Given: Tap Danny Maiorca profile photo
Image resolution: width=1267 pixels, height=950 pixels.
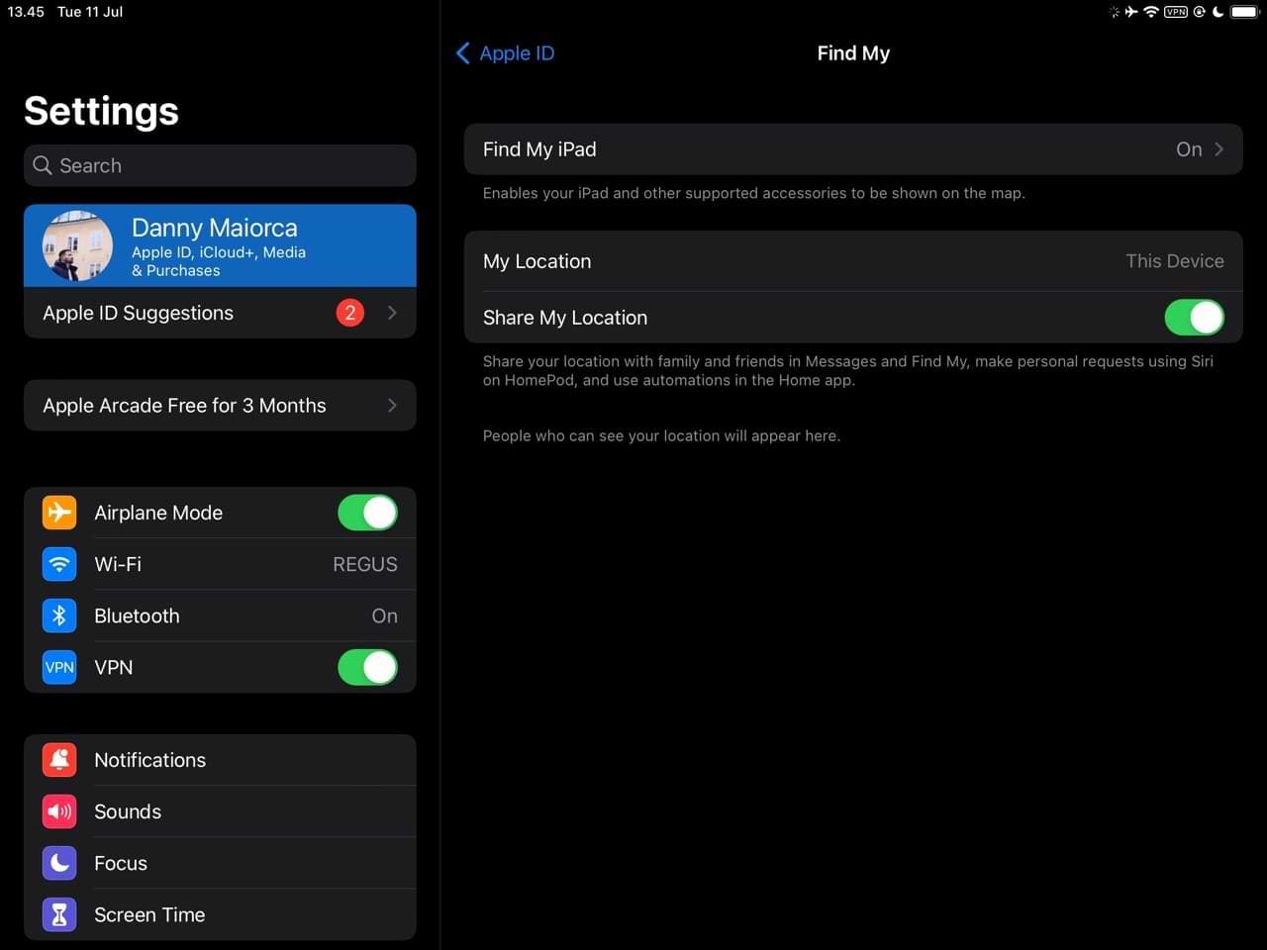Looking at the screenshot, I should coord(77,245).
